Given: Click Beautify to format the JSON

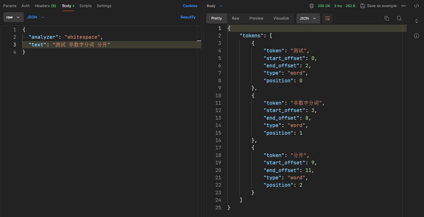Looking at the screenshot, I should tap(188, 17).
